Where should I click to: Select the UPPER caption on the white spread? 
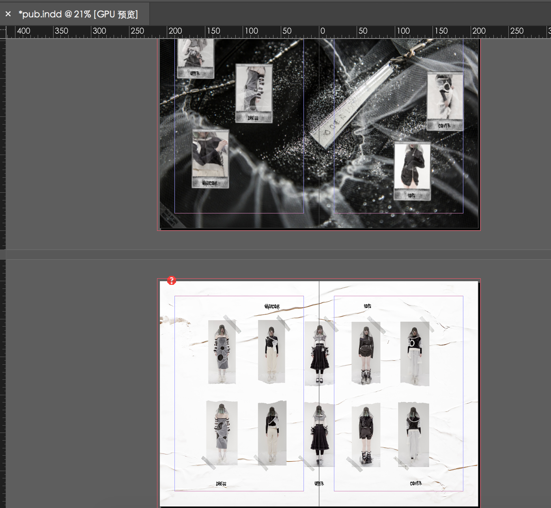point(319,483)
